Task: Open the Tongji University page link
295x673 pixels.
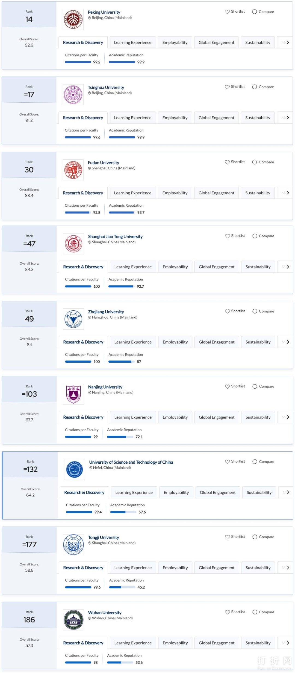Action: coord(103,537)
